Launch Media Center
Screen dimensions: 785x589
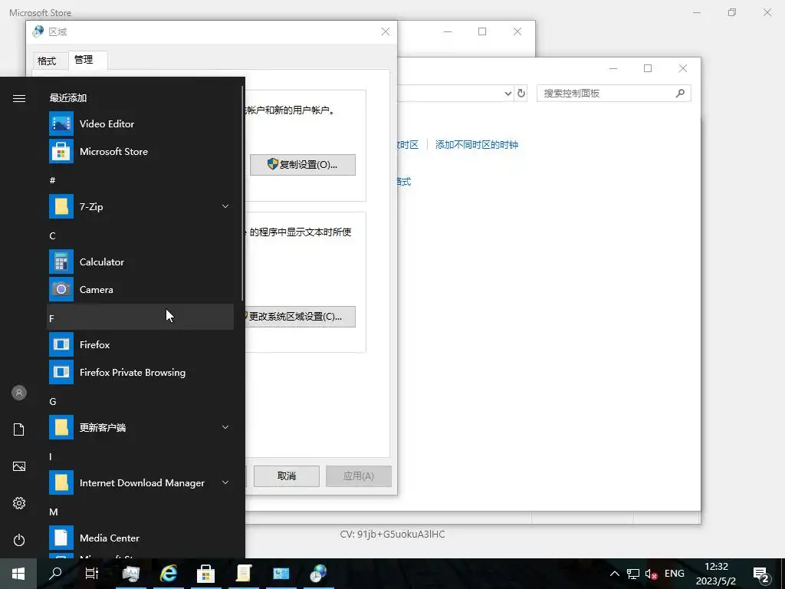[x=140, y=538]
